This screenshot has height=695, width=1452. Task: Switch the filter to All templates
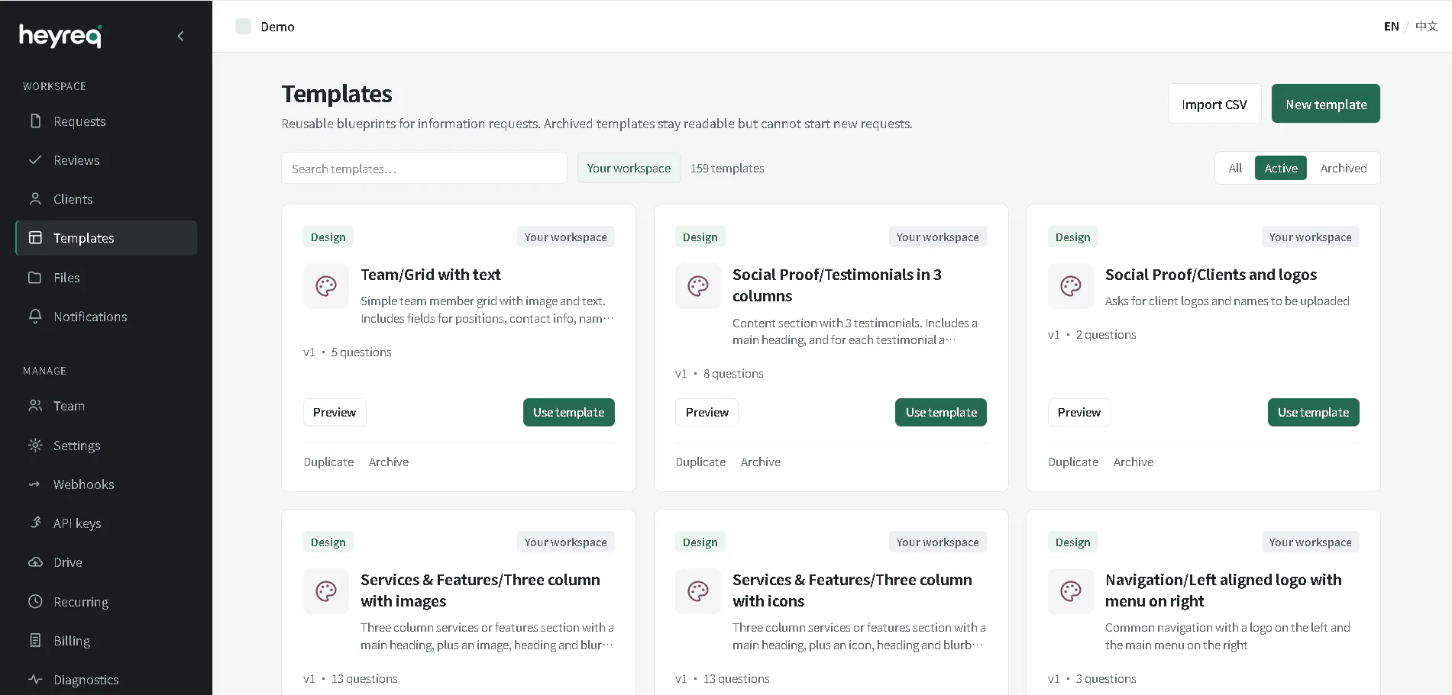click(x=1235, y=168)
